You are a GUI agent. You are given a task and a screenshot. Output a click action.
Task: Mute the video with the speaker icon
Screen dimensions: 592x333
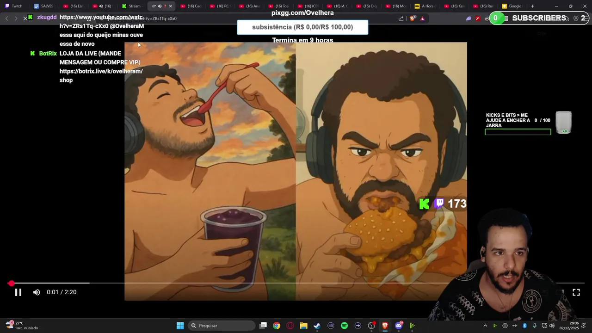tap(37, 292)
